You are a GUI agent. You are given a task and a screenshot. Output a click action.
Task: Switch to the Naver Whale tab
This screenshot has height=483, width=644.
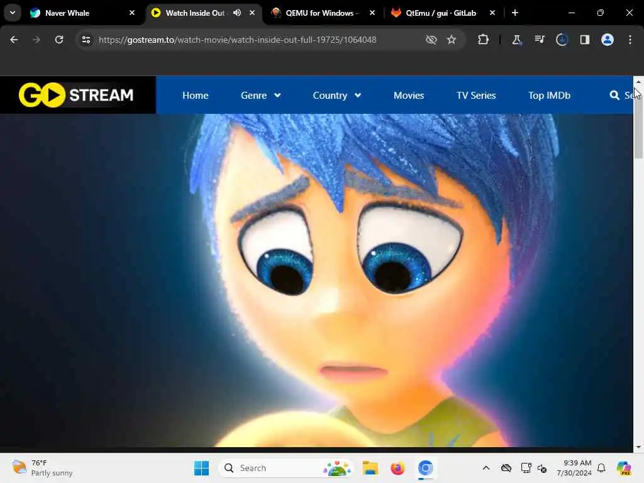click(x=82, y=13)
